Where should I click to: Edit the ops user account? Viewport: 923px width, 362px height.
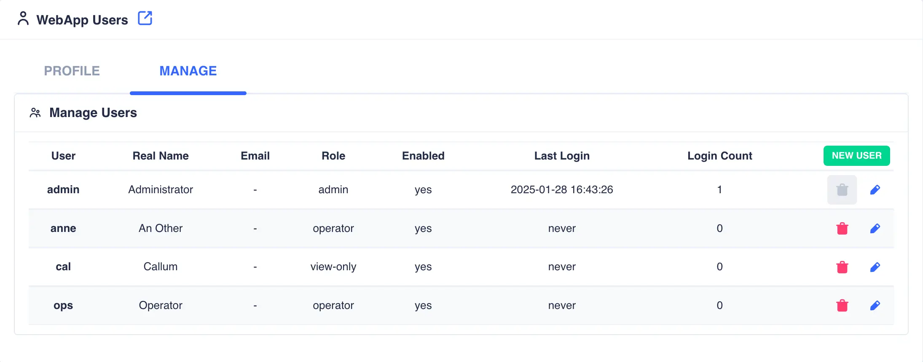(x=875, y=305)
